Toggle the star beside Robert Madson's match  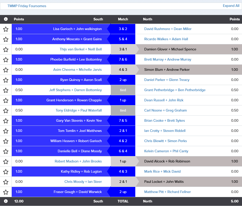coord(6,161)
